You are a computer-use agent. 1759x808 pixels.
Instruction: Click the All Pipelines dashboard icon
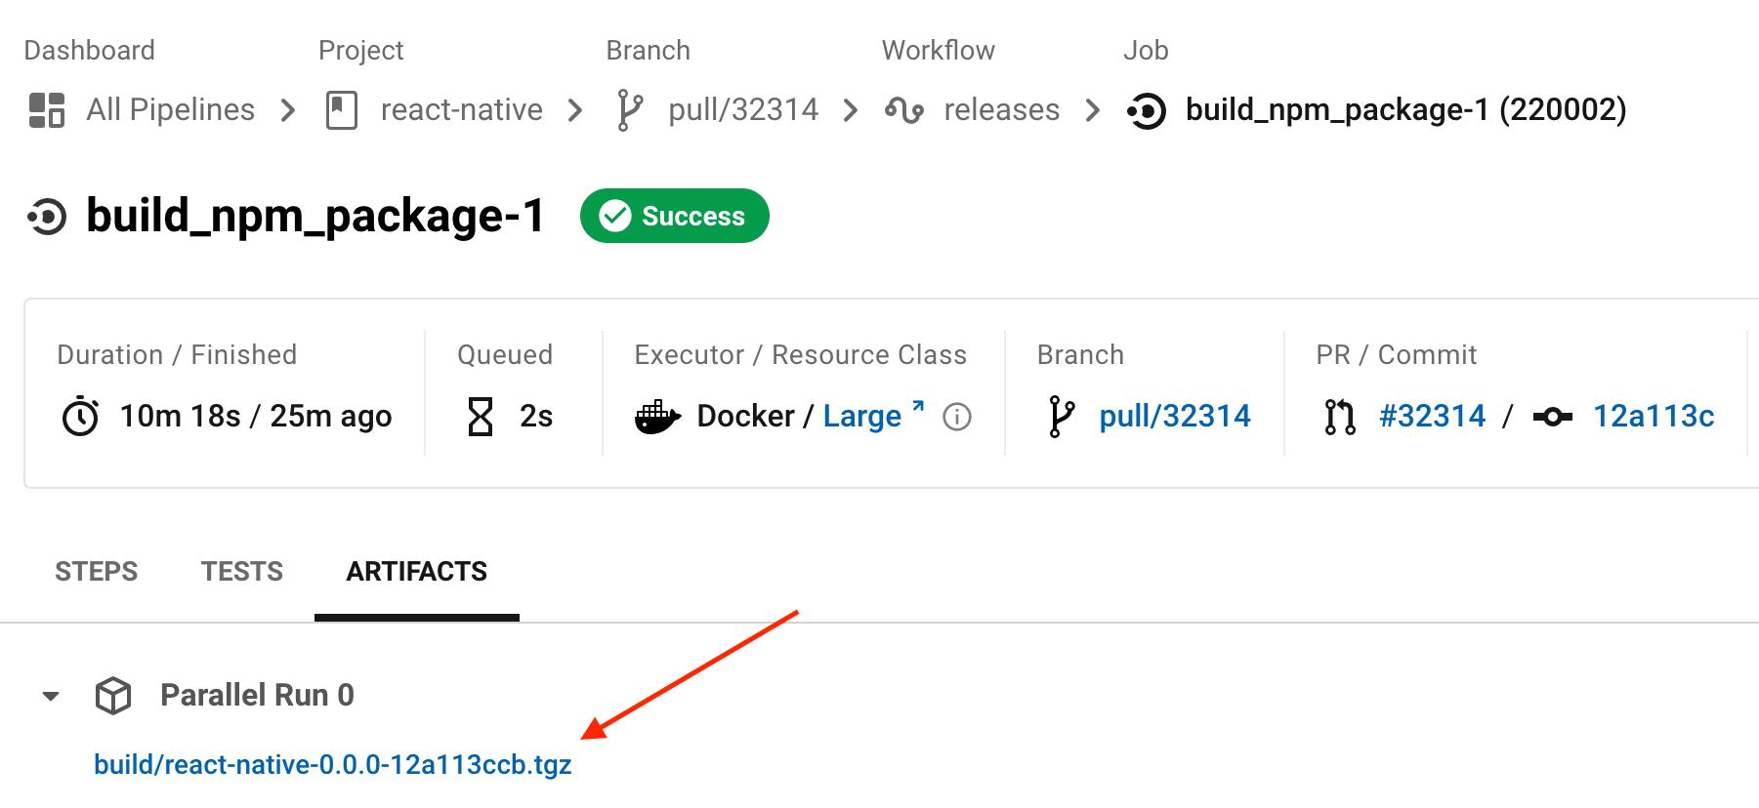46,110
